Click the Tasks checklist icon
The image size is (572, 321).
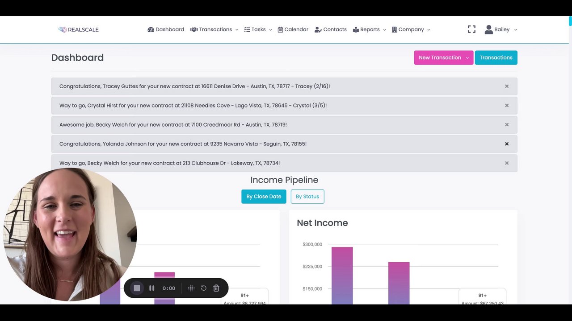[x=247, y=29]
